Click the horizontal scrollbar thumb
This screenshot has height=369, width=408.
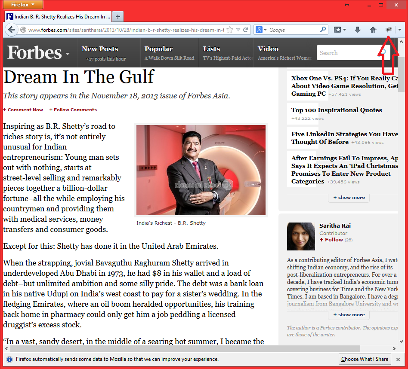click(185, 348)
